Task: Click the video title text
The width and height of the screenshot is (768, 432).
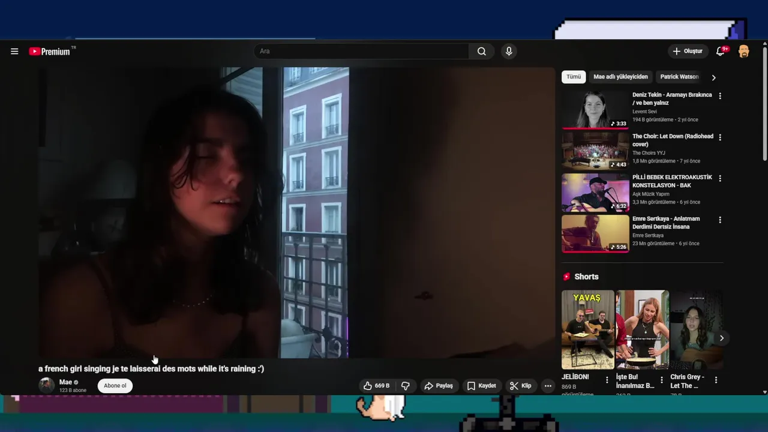Action: pos(151,369)
